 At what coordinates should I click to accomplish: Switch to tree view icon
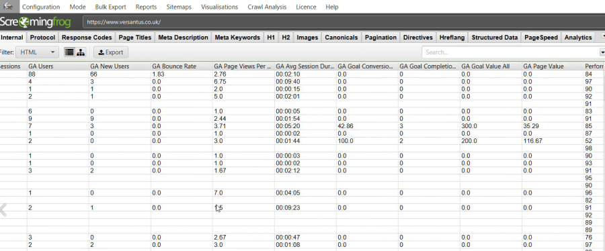[x=80, y=52]
